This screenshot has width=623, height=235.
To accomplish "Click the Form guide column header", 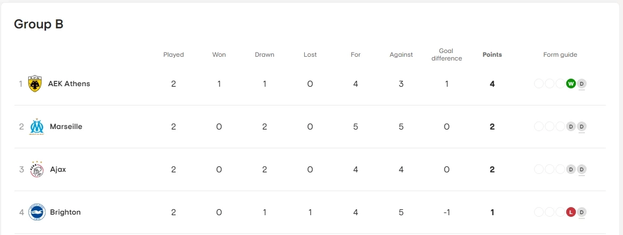I will point(560,55).
